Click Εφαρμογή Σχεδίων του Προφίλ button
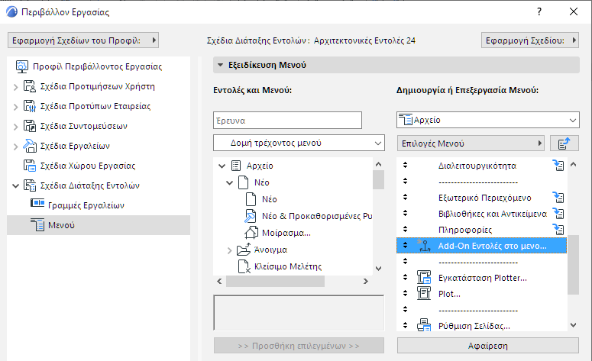The height and width of the screenshot is (361, 592). [82, 40]
